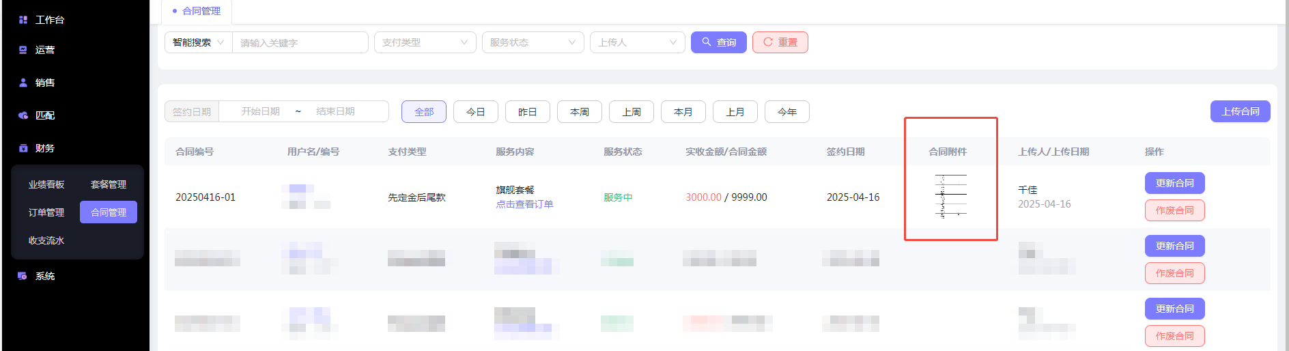Click contract number 20250416-01

(x=206, y=197)
